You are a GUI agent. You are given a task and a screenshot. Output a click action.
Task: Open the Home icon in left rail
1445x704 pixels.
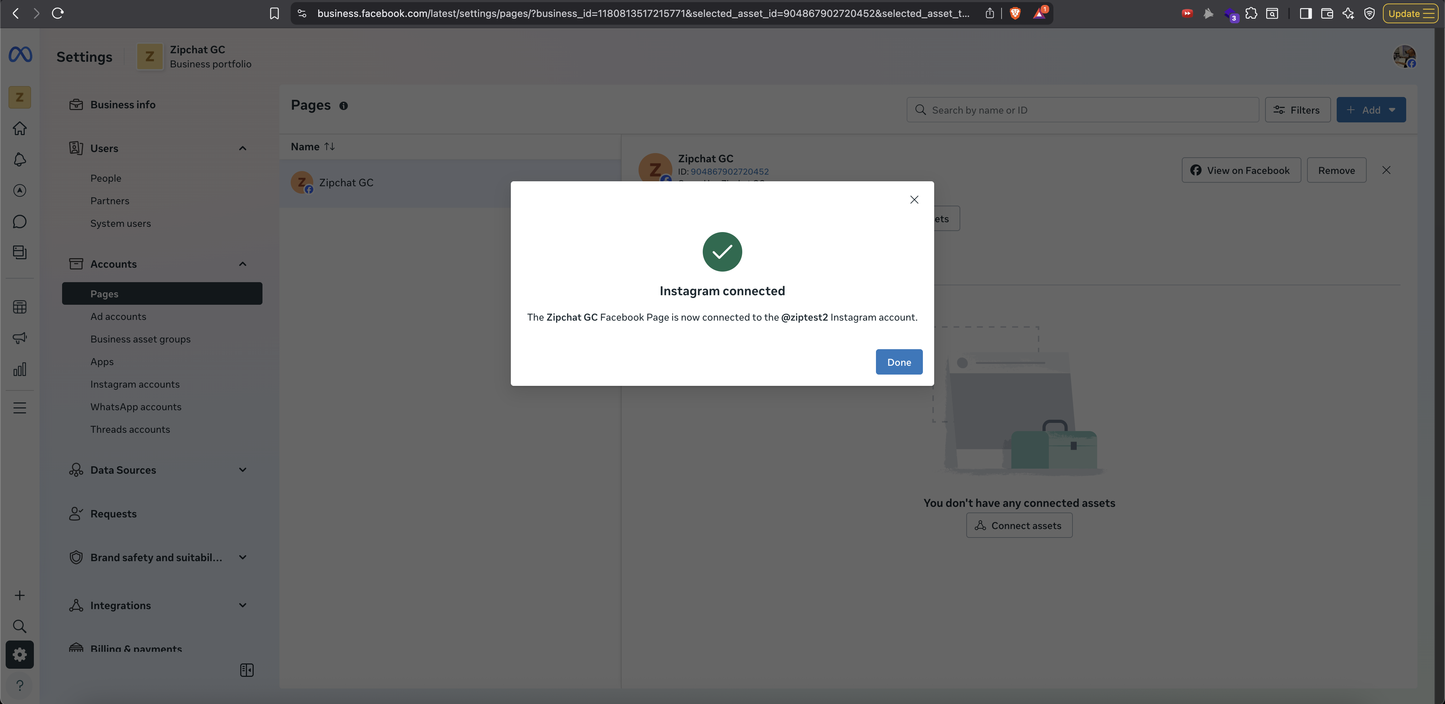coord(20,128)
